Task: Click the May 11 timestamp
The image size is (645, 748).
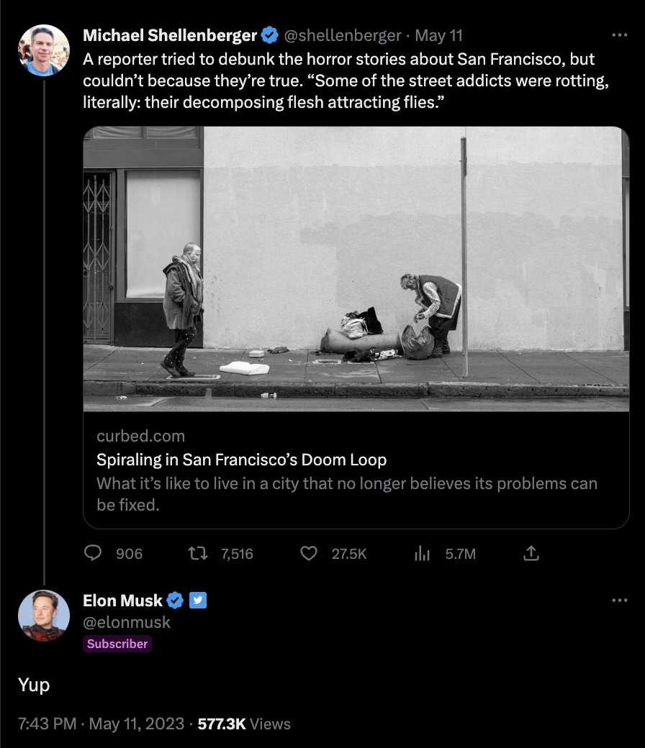Action: coord(439,35)
